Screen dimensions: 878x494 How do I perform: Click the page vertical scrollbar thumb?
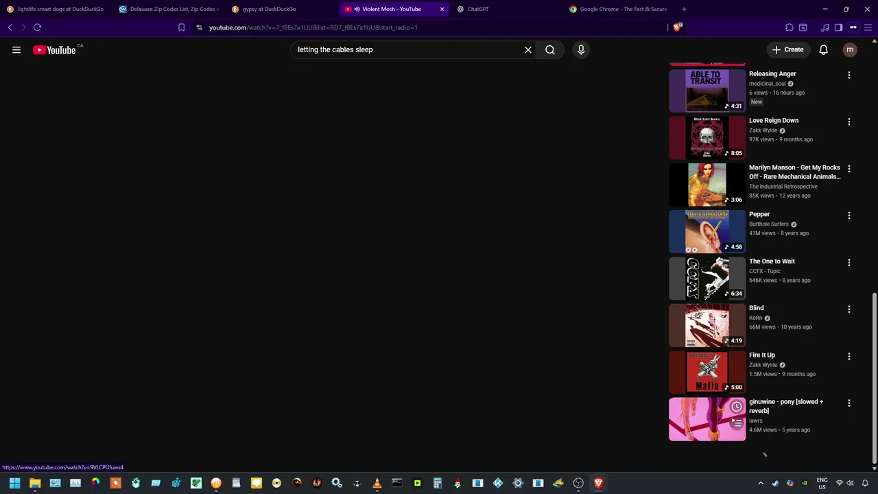(x=874, y=378)
